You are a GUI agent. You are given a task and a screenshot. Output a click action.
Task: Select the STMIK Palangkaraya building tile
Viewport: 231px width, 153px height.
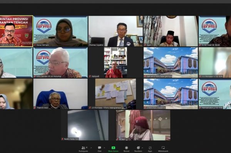(171, 63)
